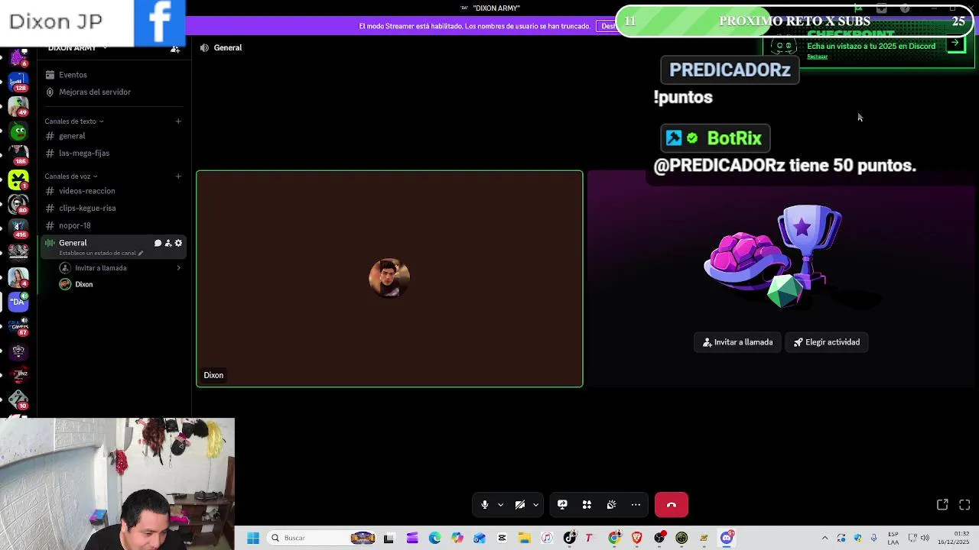Click Dixon's video tile
Image resolution: width=979 pixels, height=550 pixels.
click(x=389, y=279)
